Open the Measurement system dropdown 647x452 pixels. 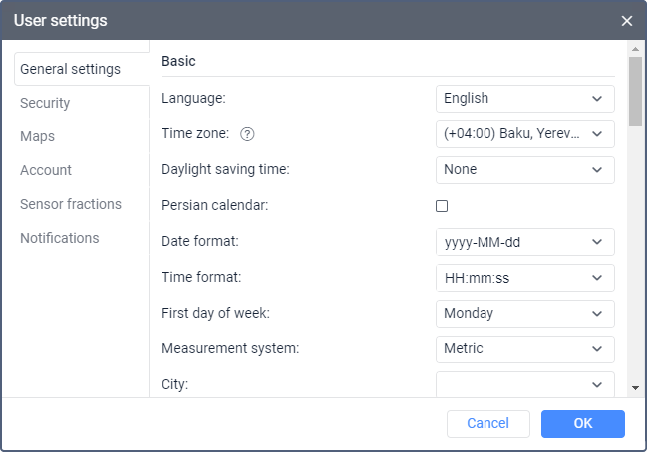pos(525,349)
